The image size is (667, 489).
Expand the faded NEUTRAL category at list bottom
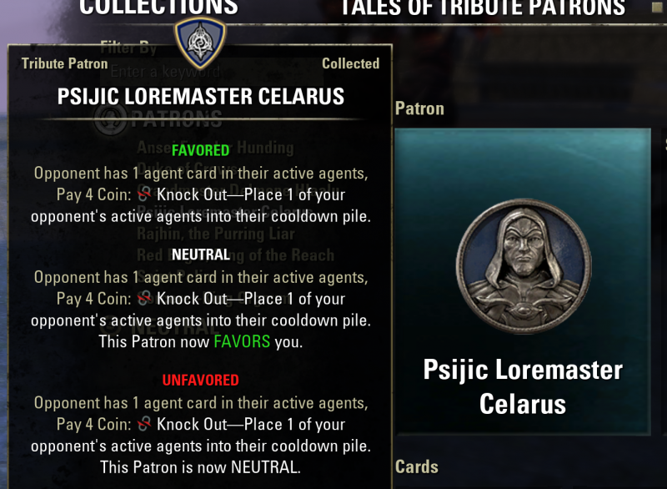pos(174,328)
